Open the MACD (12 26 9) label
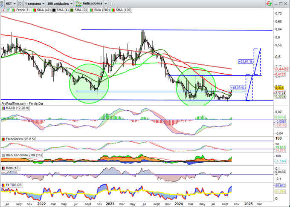This screenshot has width=290, height=207. coord(17,108)
